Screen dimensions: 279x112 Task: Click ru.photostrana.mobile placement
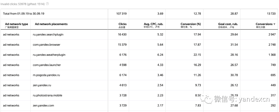[x=48, y=95]
